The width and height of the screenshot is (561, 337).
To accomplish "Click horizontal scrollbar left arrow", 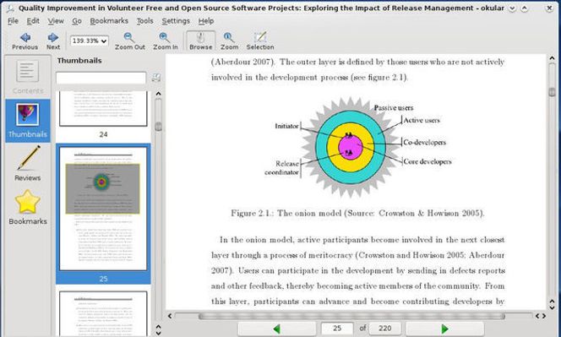I will click(x=170, y=316).
